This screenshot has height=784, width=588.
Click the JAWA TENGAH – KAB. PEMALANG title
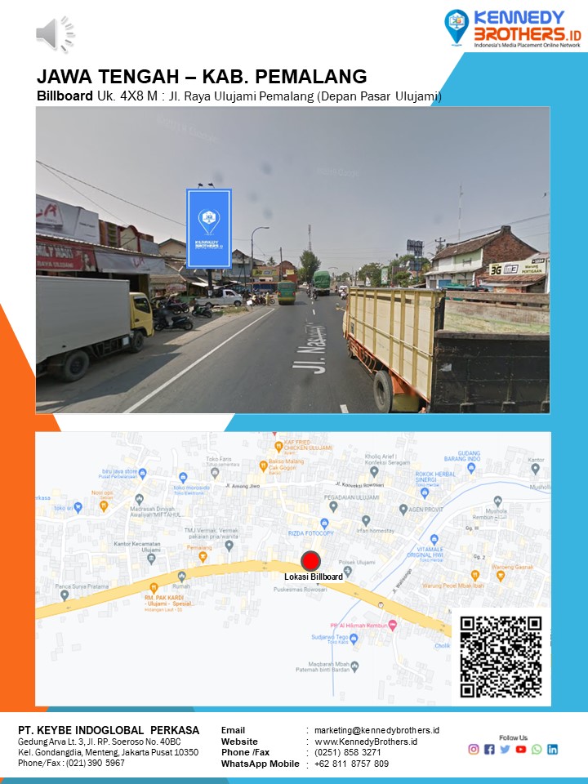pyautogui.click(x=202, y=77)
